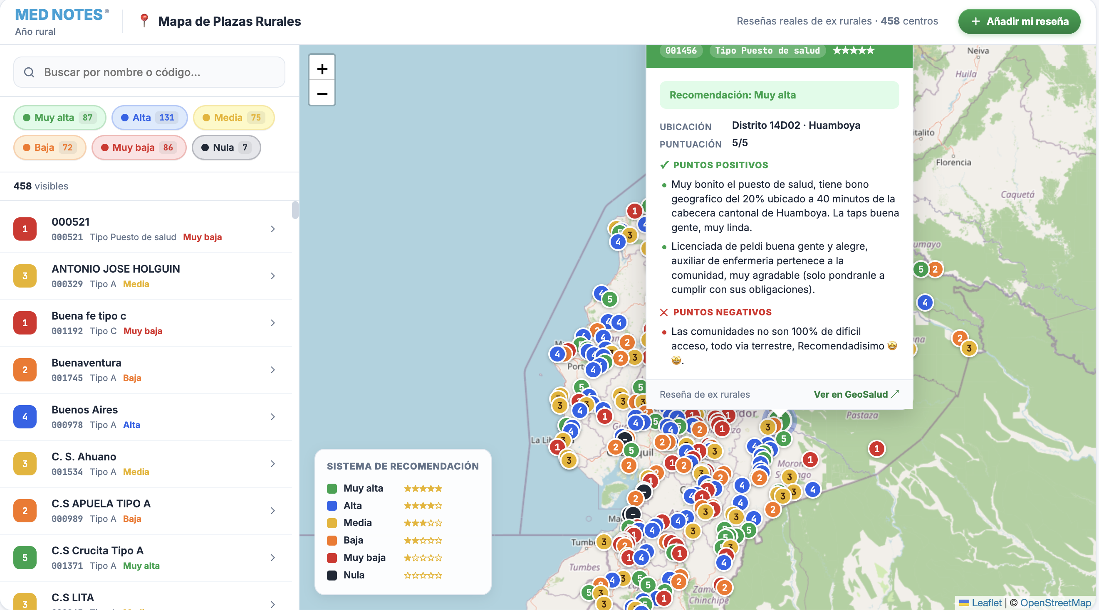Click orange badge of C.S APUELA TIPO A
Viewport: 1099px width, 610px height.
coord(25,510)
